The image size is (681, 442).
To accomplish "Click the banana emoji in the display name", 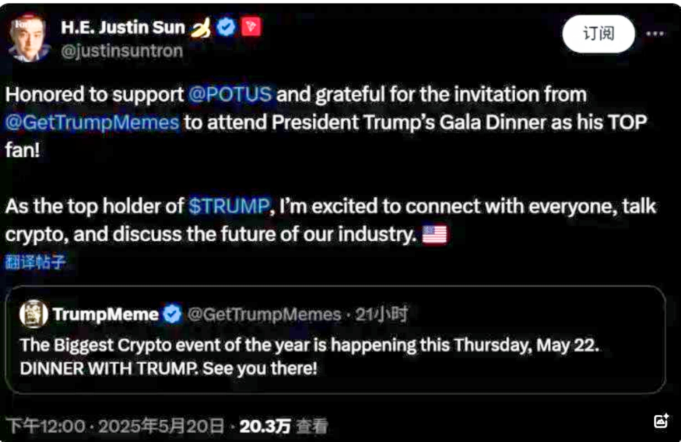I will click(x=200, y=27).
